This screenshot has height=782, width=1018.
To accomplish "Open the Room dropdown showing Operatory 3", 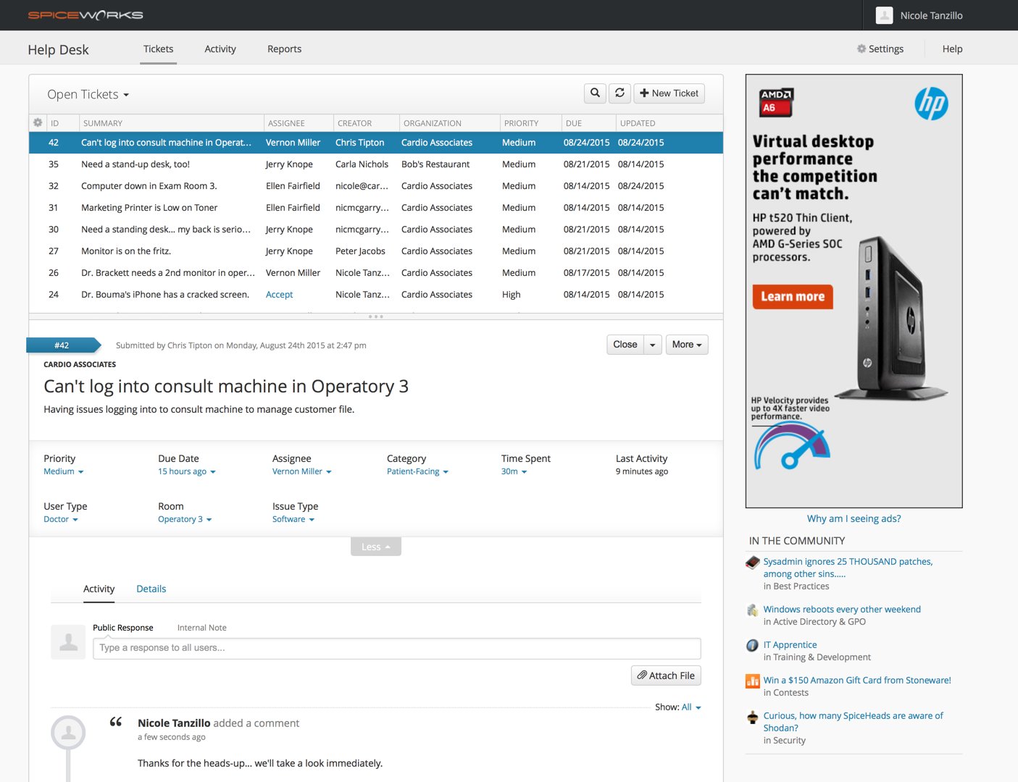I will click(x=184, y=519).
